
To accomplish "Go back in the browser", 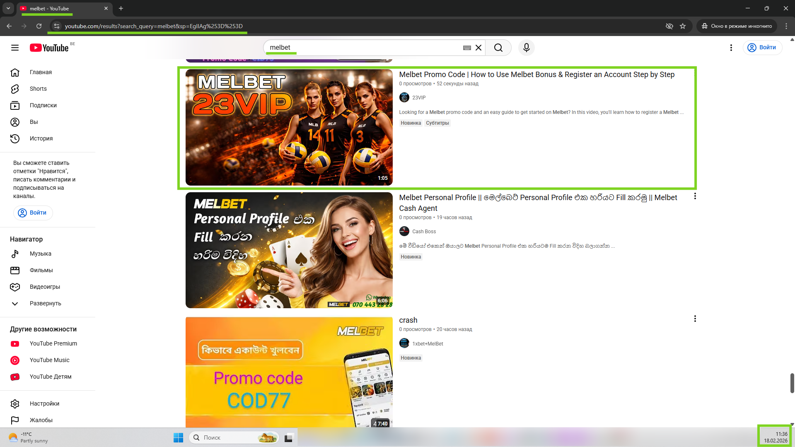I will (x=9, y=26).
